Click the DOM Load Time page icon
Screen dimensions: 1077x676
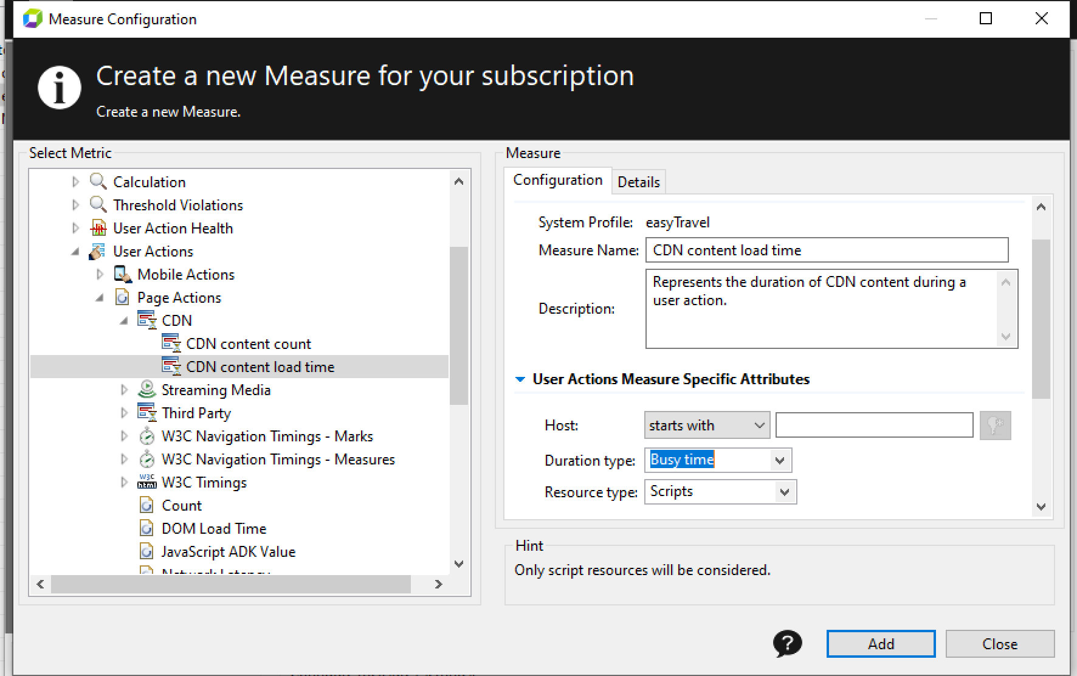pos(146,528)
